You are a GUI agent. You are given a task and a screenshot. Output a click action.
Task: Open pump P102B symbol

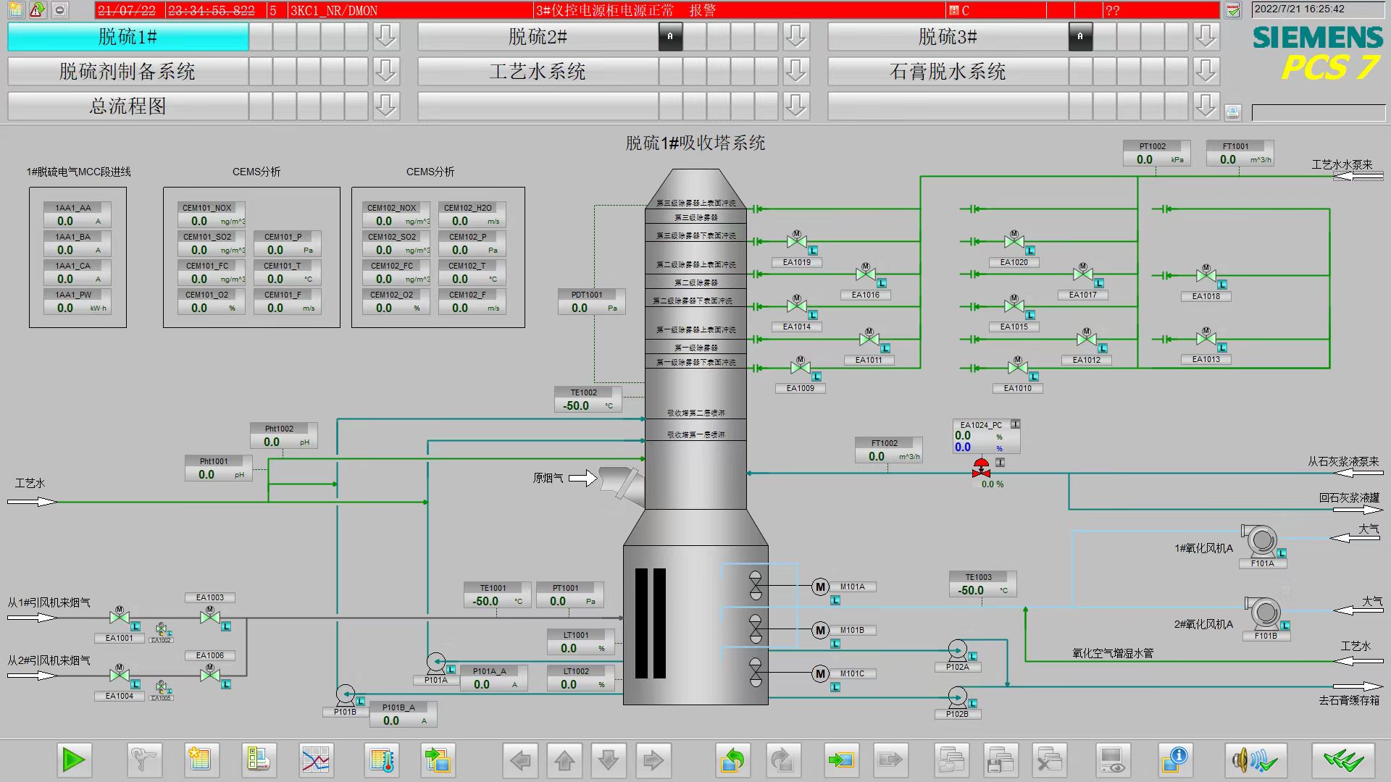point(957,697)
